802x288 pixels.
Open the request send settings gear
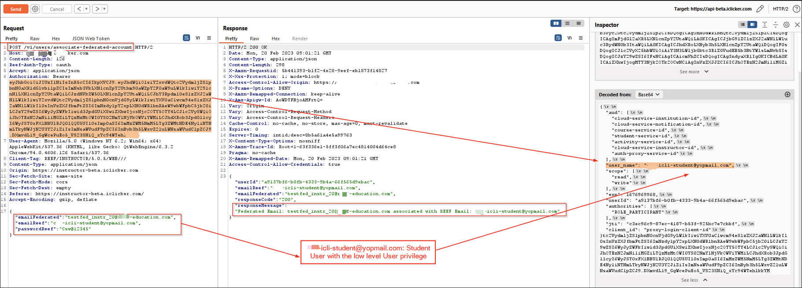[x=35, y=9]
